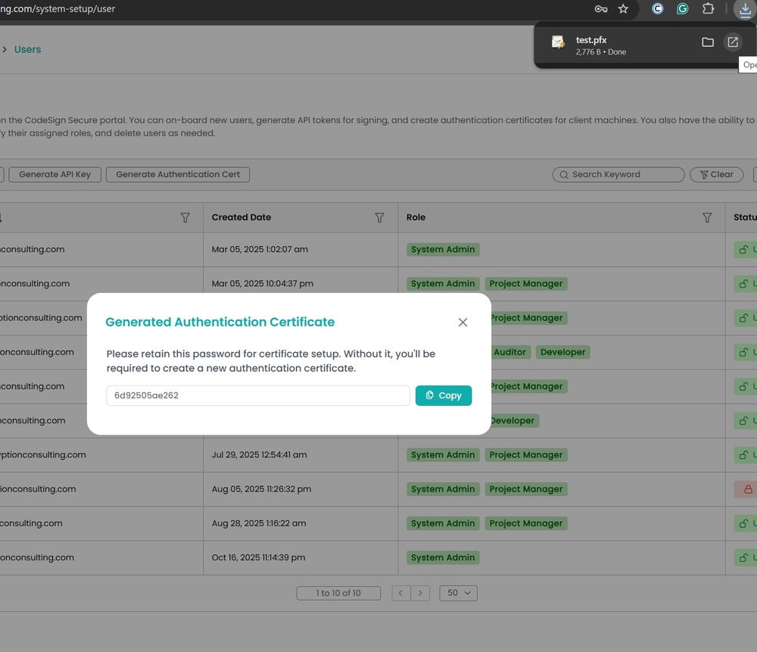This screenshot has width=757, height=652.
Task: Click the Auditor role tag
Action: coord(509,352)
